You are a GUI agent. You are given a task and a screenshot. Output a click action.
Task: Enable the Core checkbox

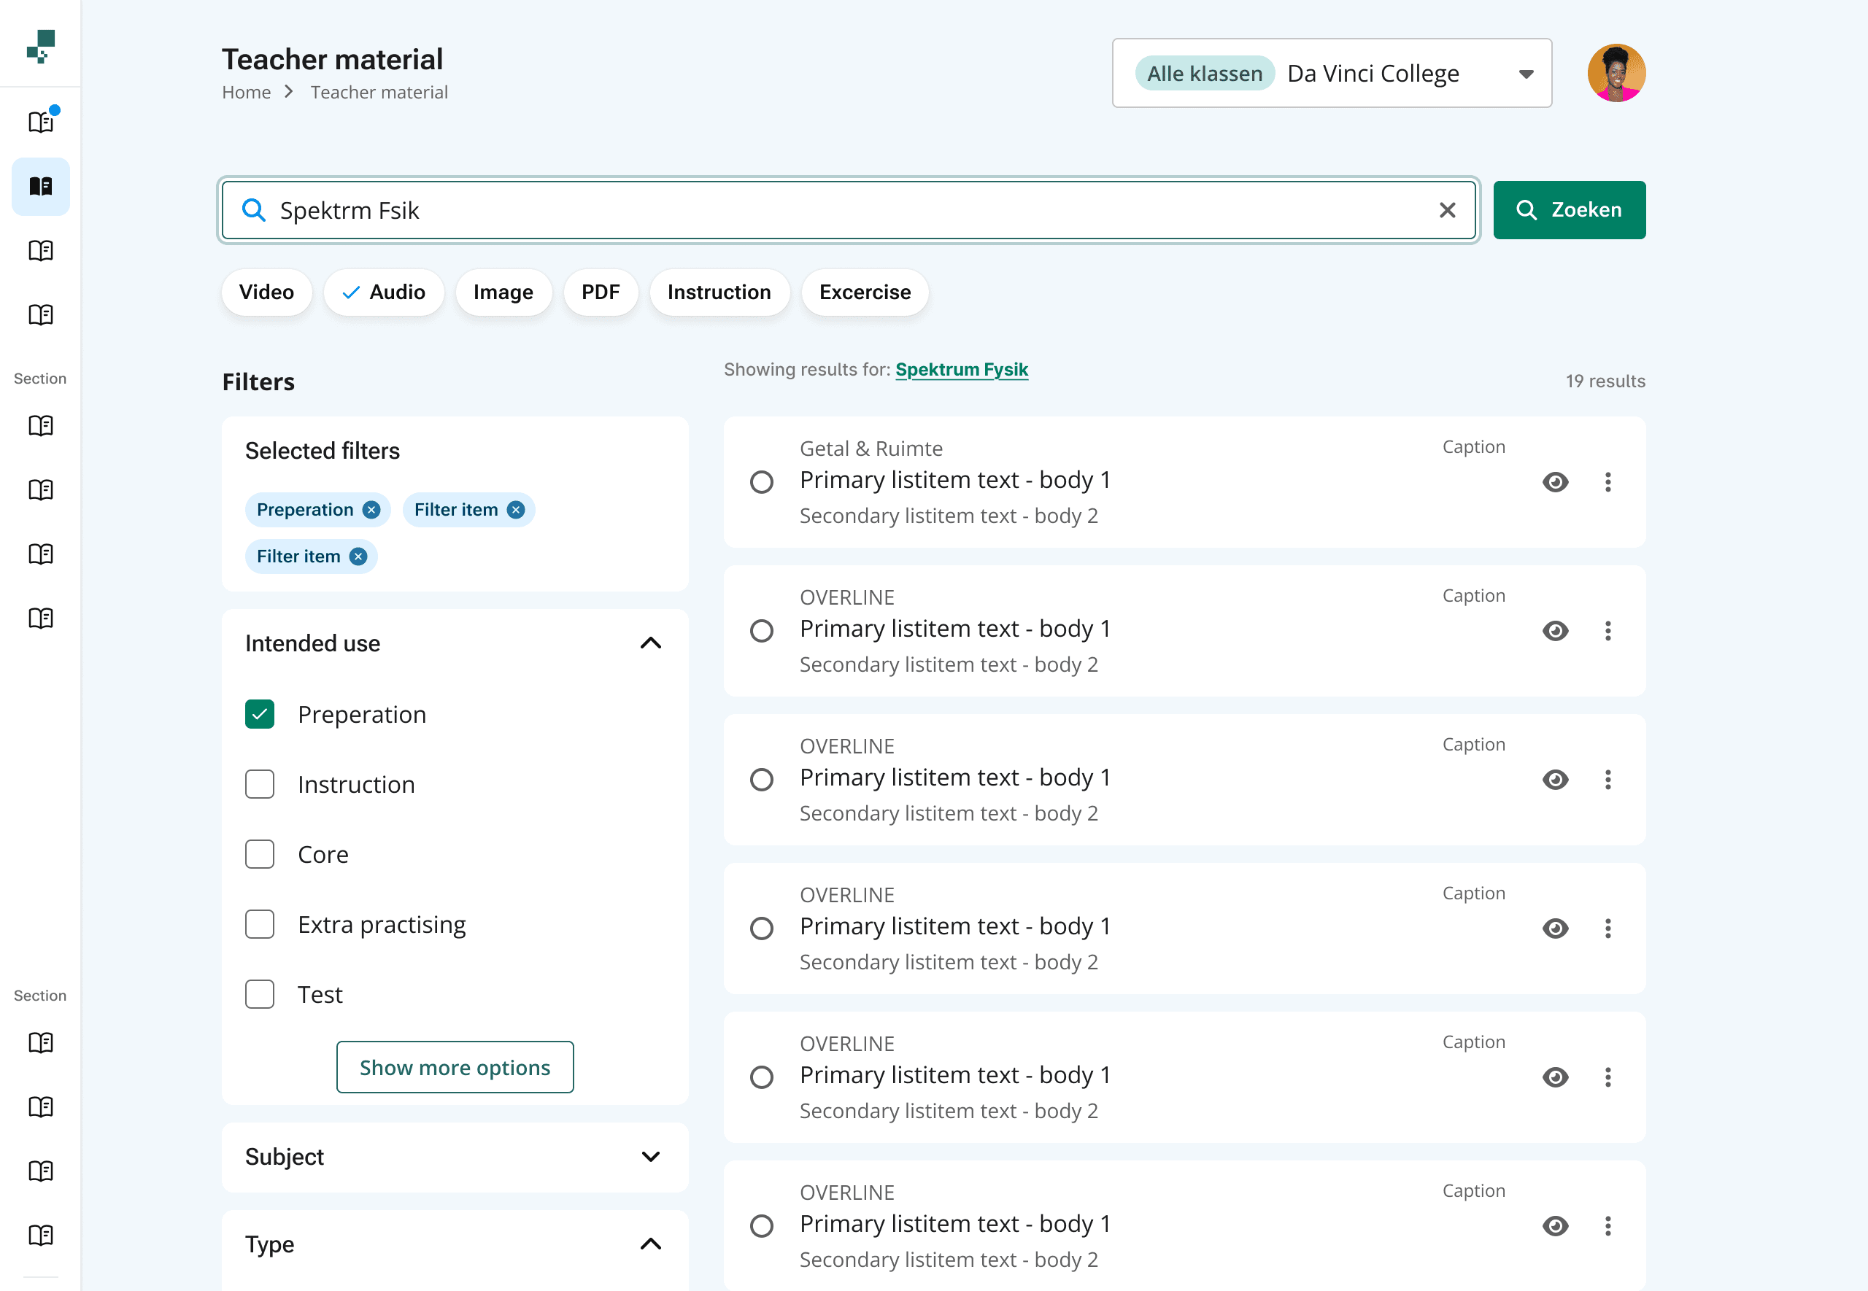coord(260,854)
